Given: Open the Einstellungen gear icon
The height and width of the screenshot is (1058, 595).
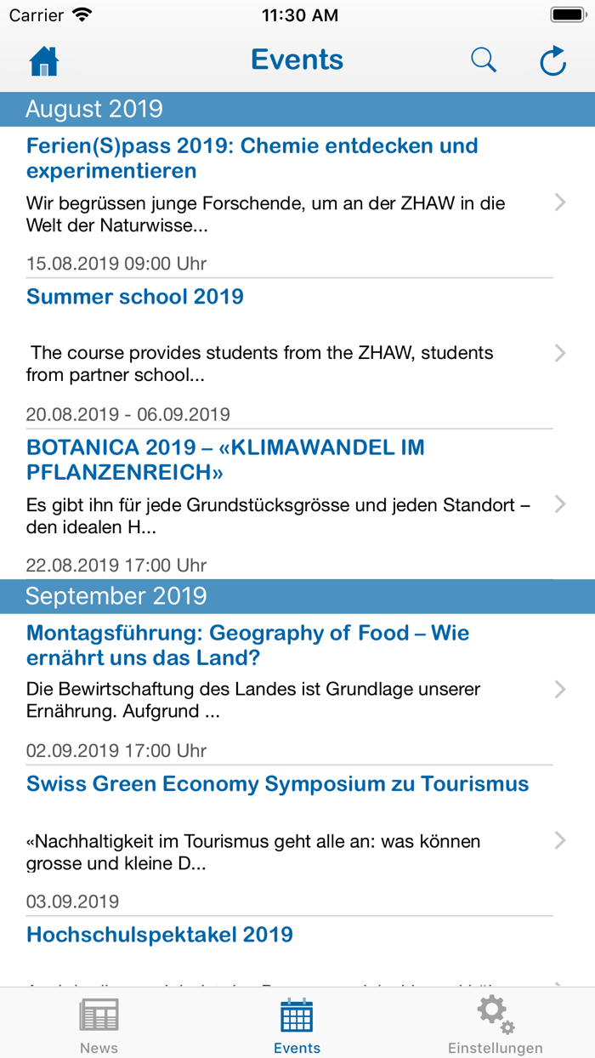Looking at the screenshot, I should [496, 1015].
